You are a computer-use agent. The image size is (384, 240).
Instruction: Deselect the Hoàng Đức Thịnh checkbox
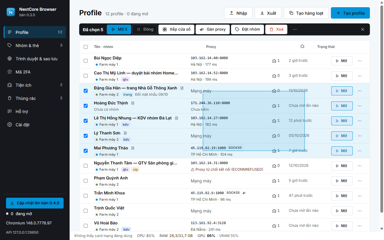[x=86, y=106]
